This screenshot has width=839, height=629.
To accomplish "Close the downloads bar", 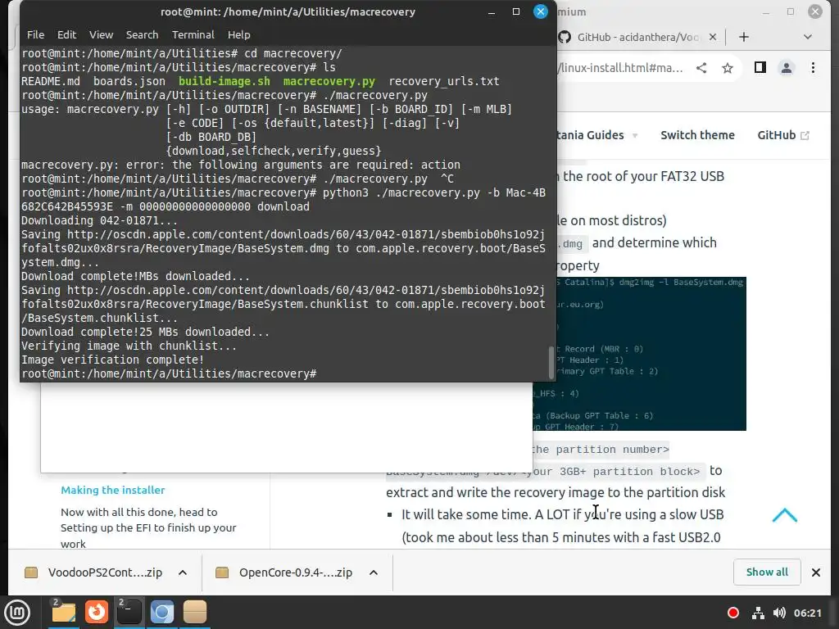I will point(816,572).
